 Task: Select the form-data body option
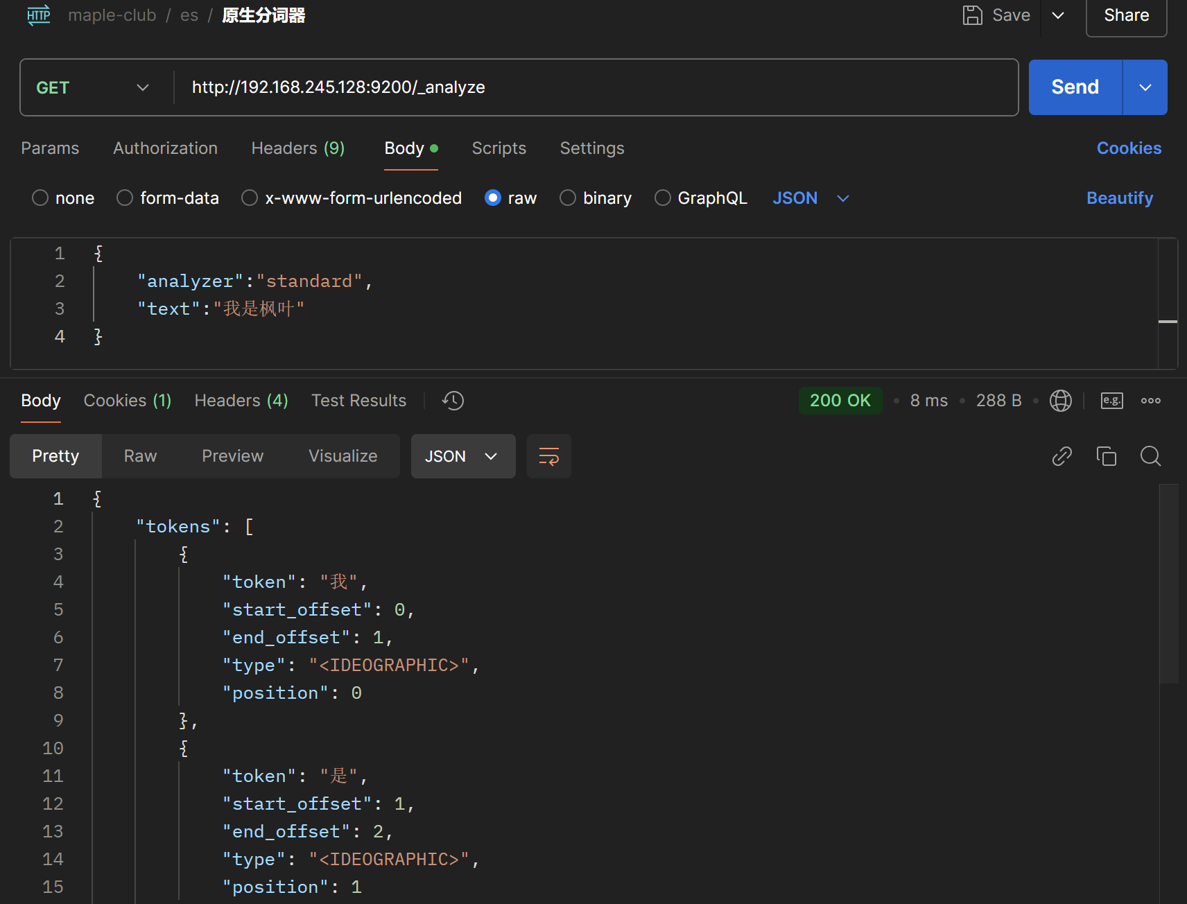pyautogui.click(x=125, y=198)
